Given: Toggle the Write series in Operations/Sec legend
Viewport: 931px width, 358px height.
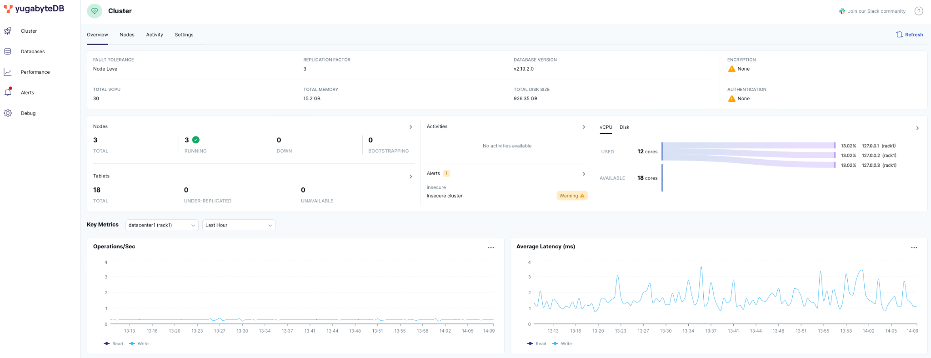Looking at the screenshot, I should click(139, 343).
